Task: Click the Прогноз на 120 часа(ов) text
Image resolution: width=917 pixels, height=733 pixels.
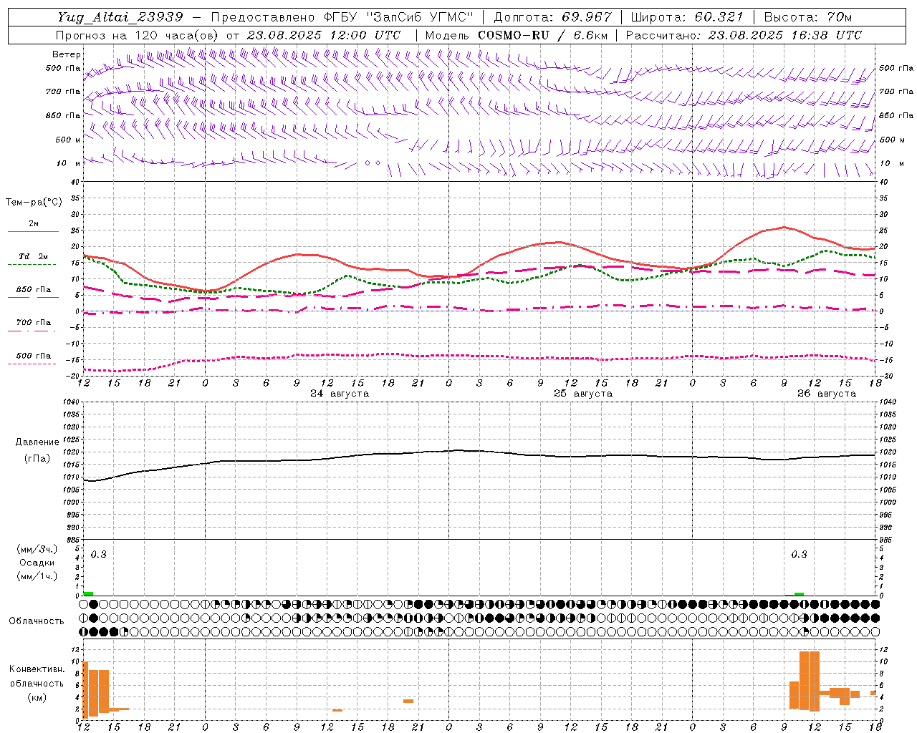Action: 138,35
